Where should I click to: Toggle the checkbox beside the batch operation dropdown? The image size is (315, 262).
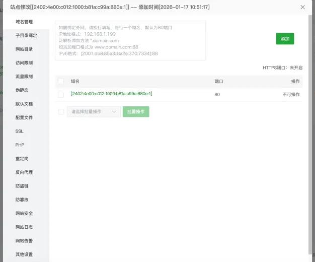61,112
